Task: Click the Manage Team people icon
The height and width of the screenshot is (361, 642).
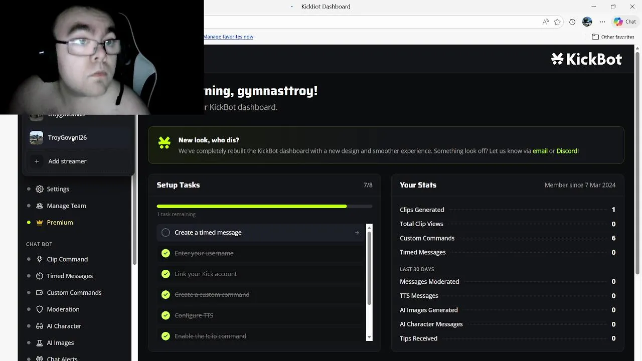Action: tap(40, 206)
